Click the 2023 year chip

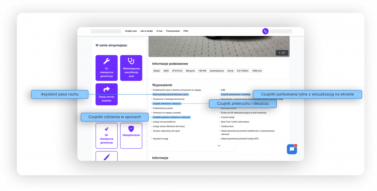coord(166,71)
